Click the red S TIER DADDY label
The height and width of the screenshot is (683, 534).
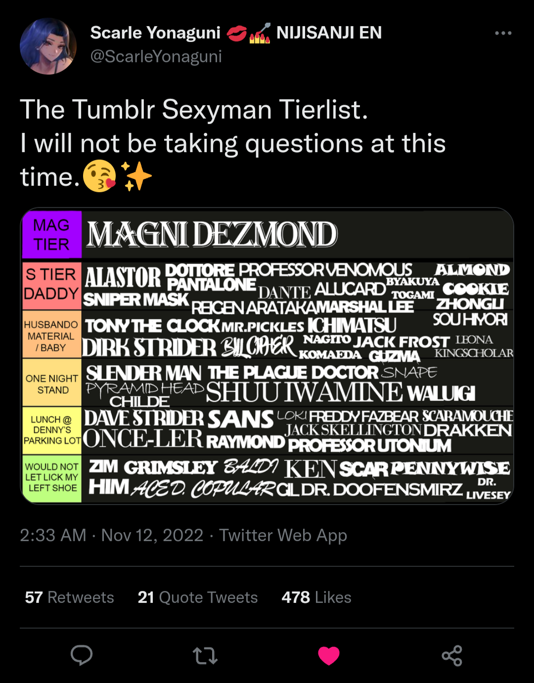coord(52,285)
